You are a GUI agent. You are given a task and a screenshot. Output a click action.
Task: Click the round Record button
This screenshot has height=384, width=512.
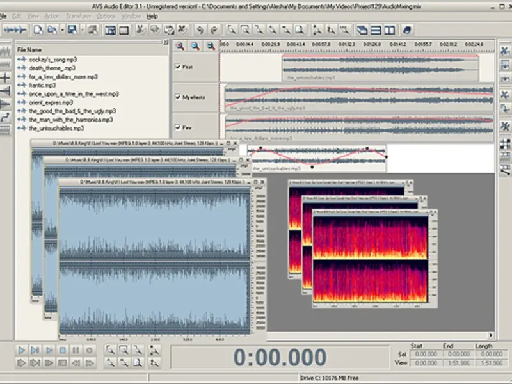[90, 350]
